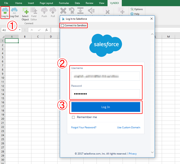Open the Review tab
The image size is (180, 164).
pyautogui.click(x=89, y=3)
